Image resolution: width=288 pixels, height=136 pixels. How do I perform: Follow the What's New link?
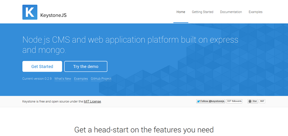pyautogui.click(x=63, y=79)
